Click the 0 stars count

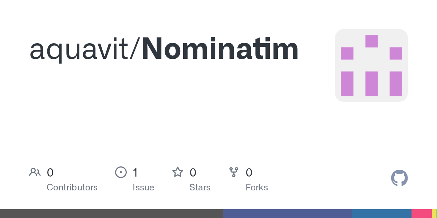[x=193, y=173]
